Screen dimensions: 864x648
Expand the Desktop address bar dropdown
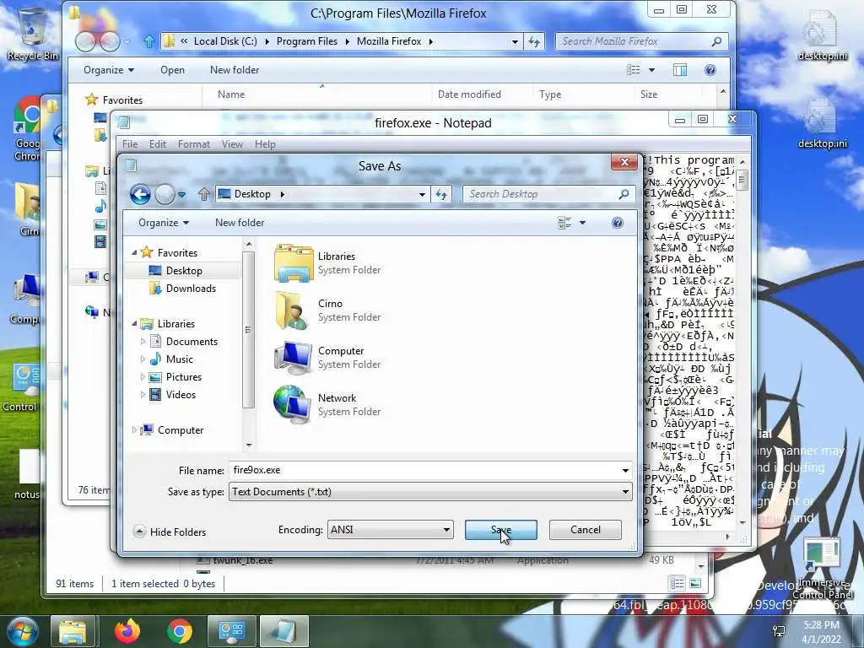pyautogui.click(x=422, y=194)
